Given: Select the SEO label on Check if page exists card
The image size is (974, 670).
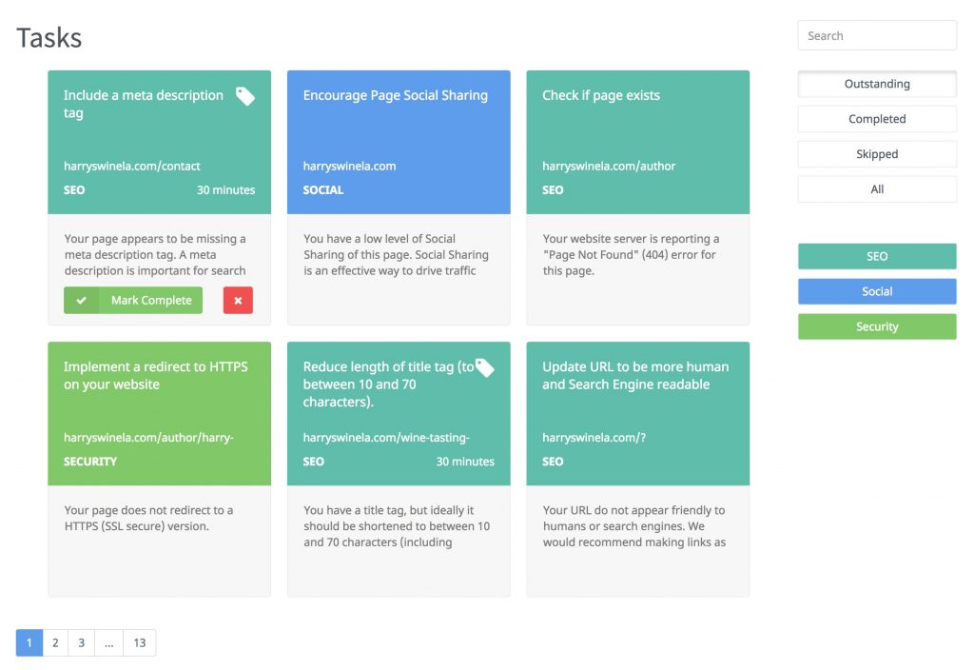Looking at the screenshot, I should point(553,190).
